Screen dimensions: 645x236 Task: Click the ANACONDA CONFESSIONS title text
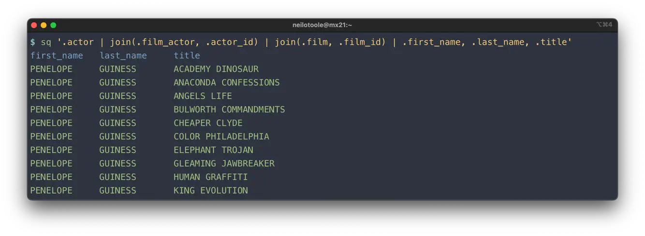[x=226, y=83]
